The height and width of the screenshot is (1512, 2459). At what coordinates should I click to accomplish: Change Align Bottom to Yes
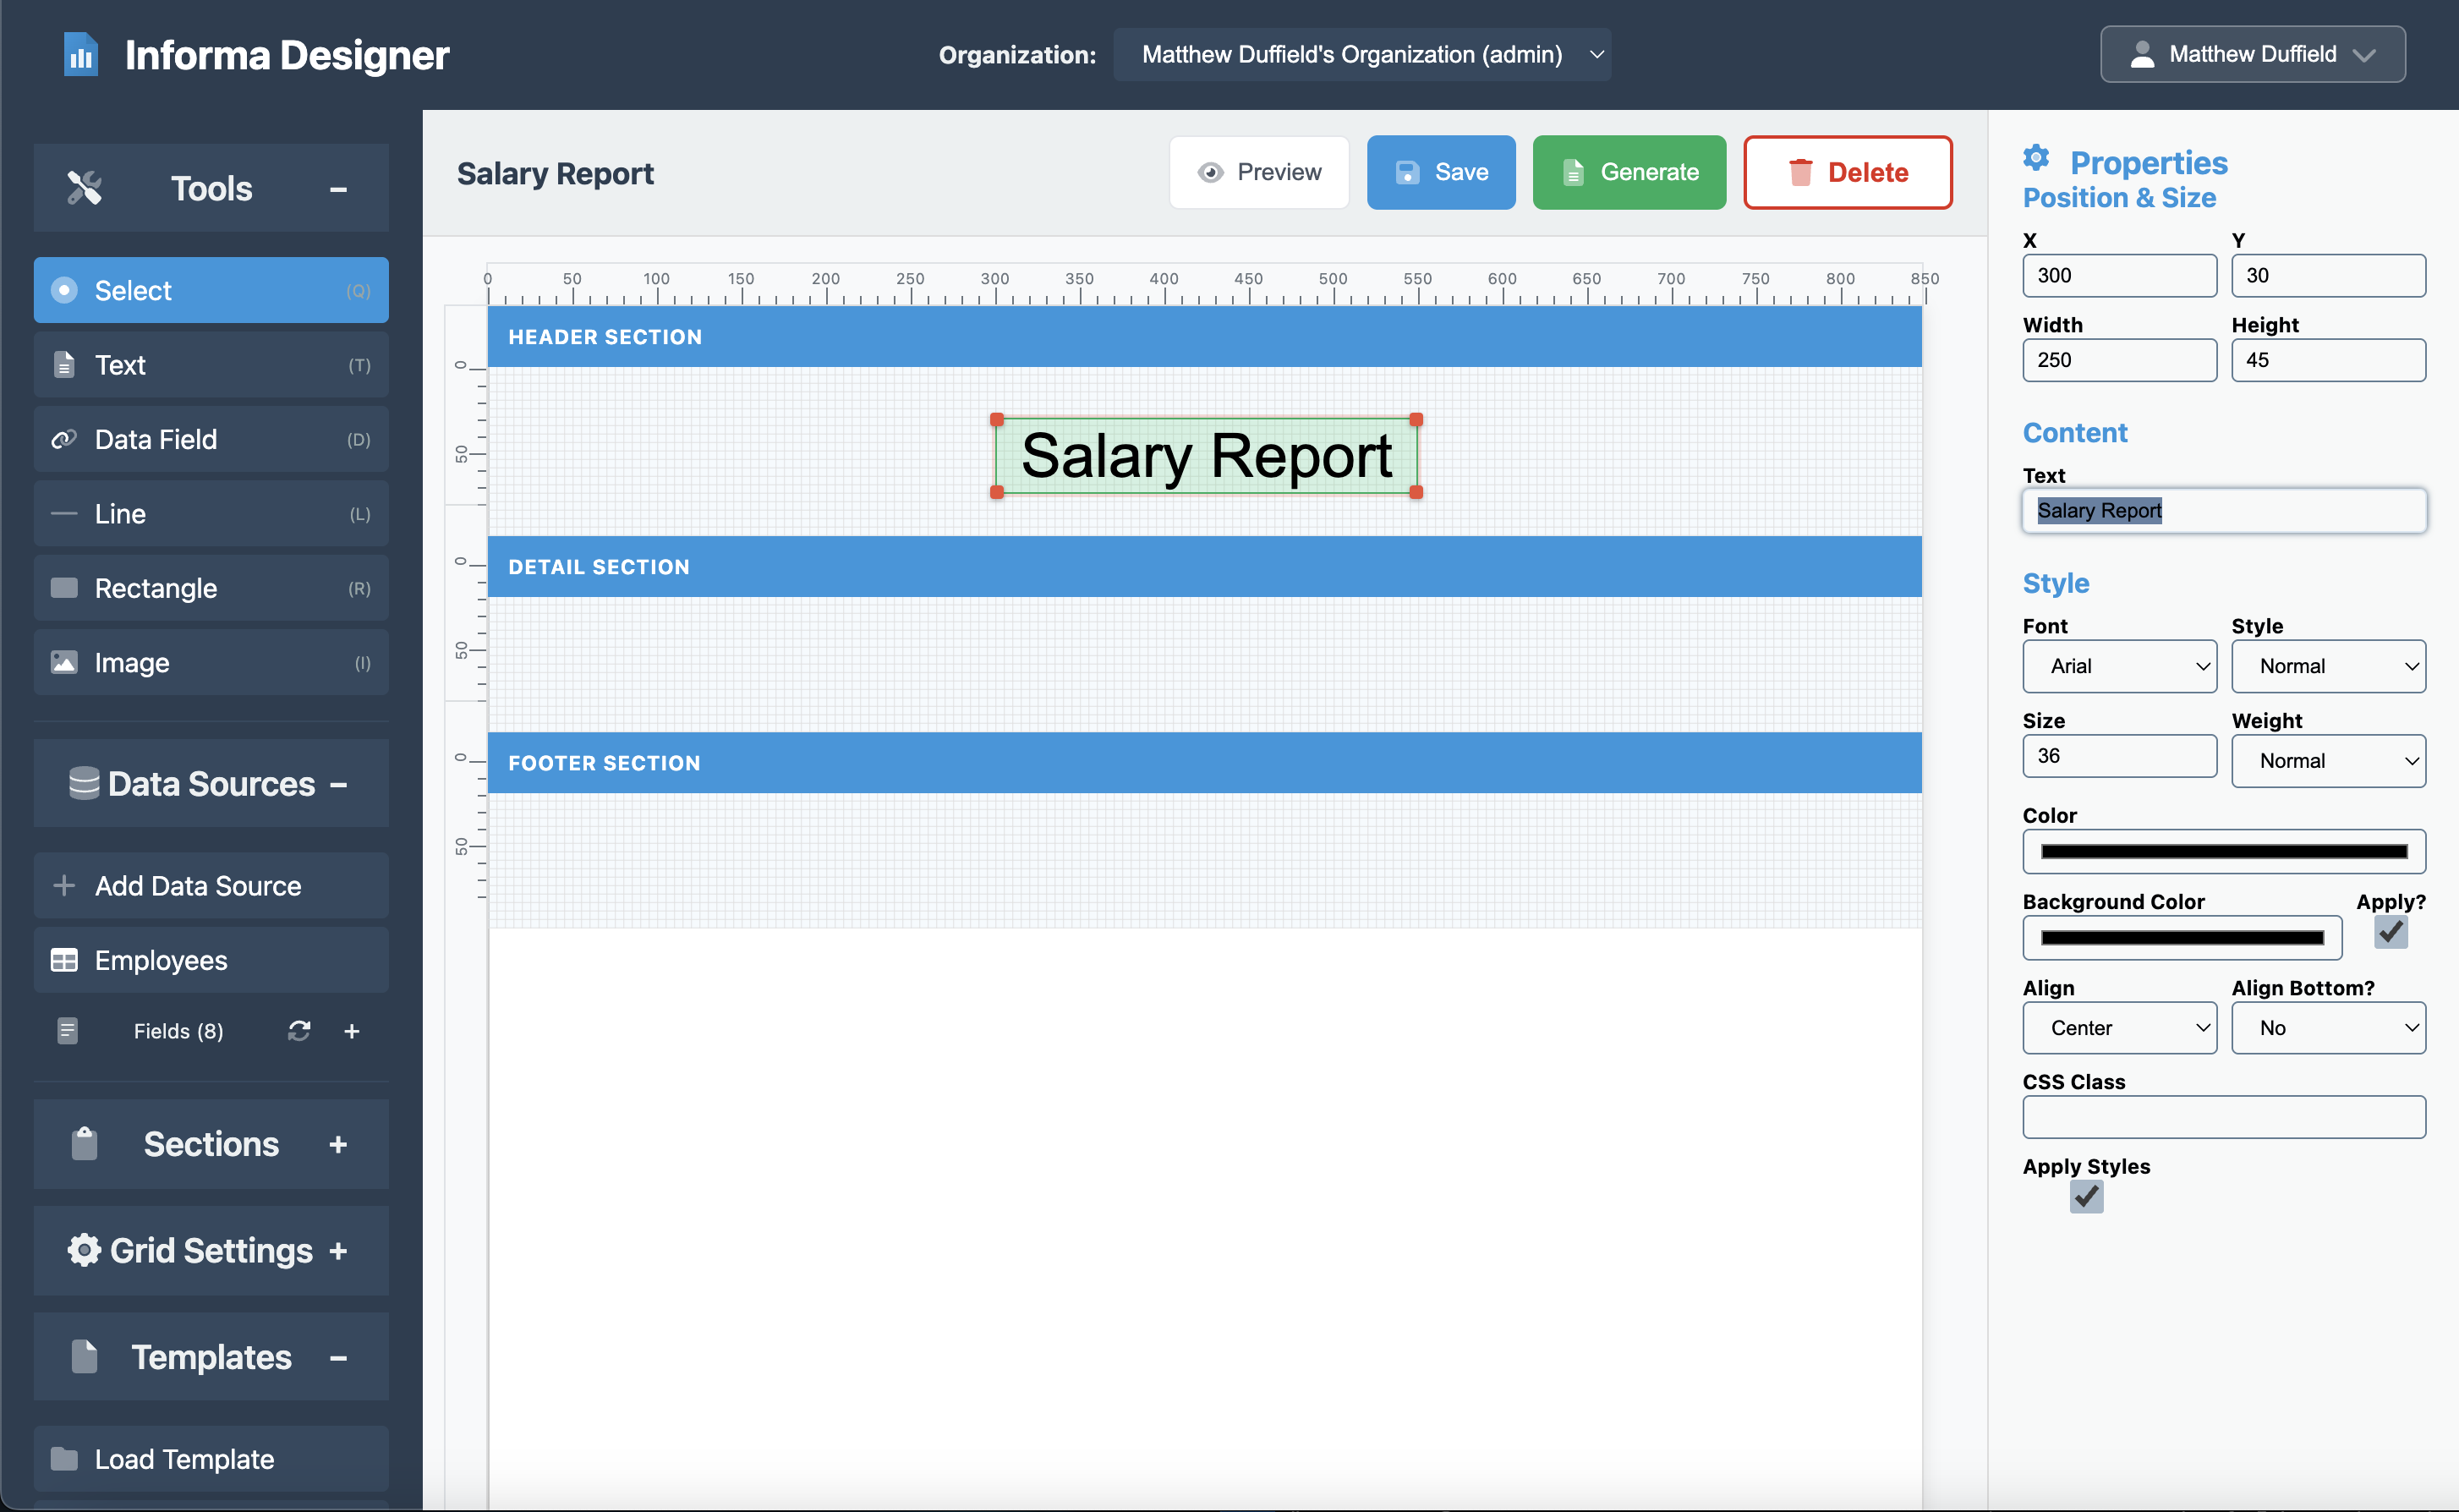pos(2328,1027)
